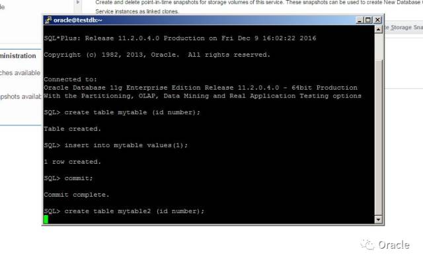The image size is (423, 262).
Task: Click the PuTTY icon in the terminal title bar
Action: (48, 20)
